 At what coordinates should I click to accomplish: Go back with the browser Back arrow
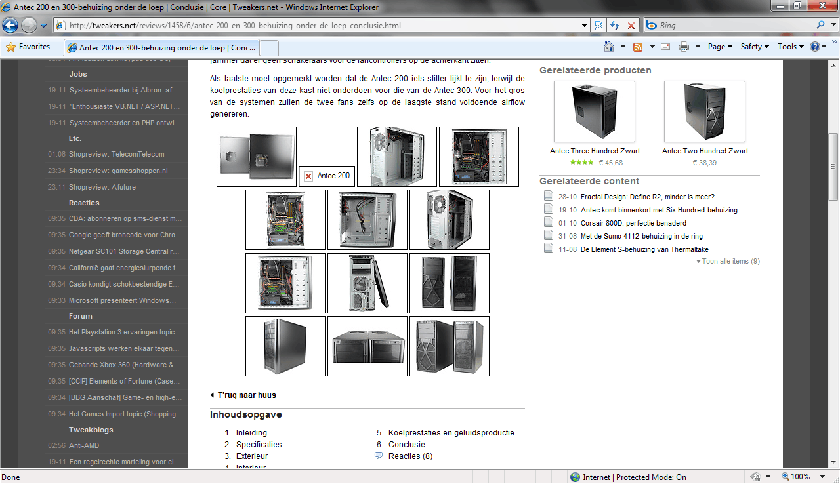tap(10, 26)
